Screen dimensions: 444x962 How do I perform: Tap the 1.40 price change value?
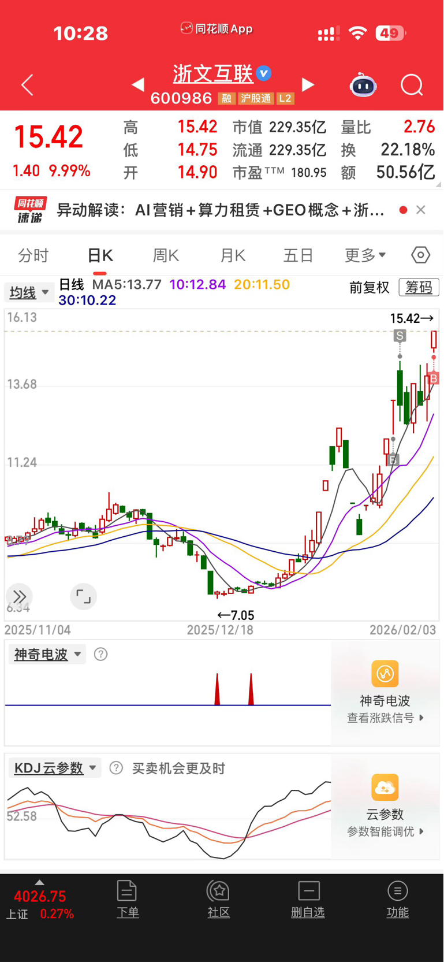26,171
